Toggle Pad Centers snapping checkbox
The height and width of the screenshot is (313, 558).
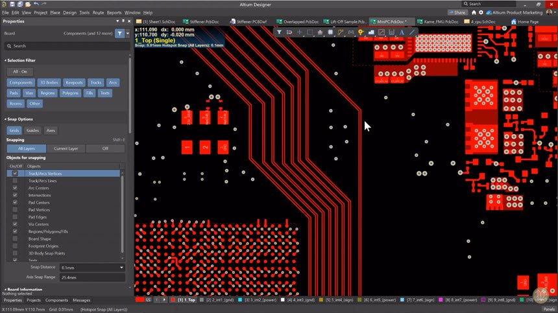15,202
